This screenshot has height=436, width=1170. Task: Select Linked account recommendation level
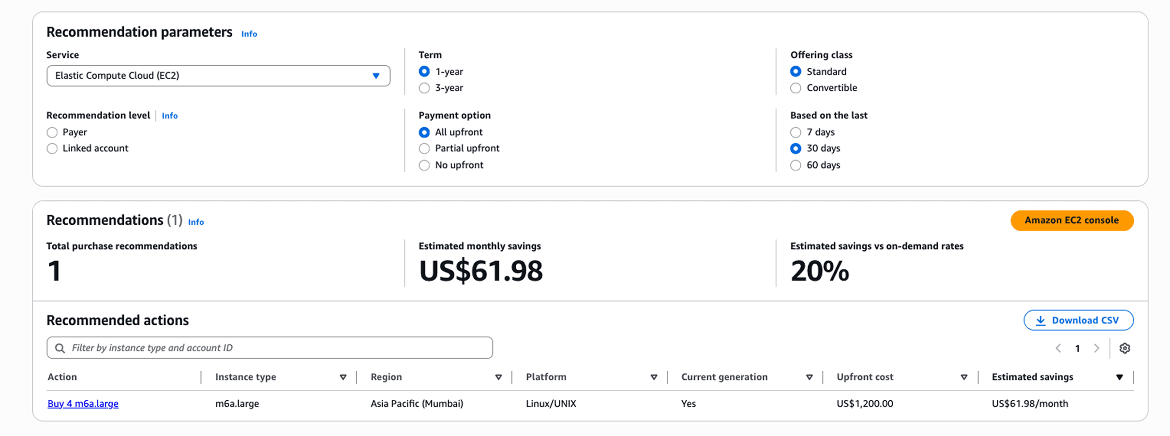point(52,148)
